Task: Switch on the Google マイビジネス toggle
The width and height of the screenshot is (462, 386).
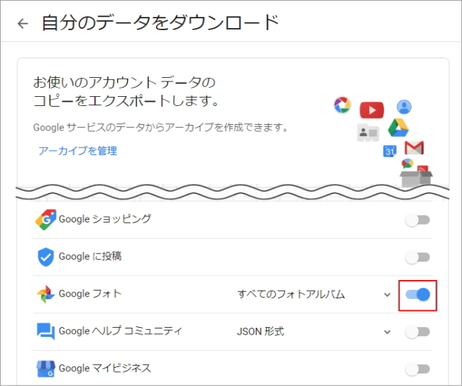Action: point(418,368)
